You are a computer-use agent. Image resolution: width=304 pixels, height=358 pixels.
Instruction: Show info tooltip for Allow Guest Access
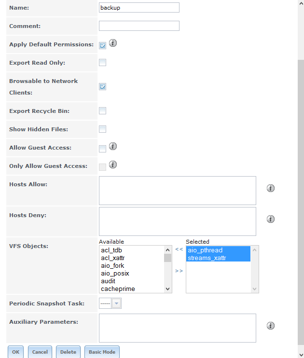(112, 146)
